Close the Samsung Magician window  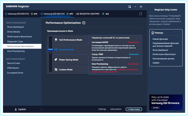(x=141, y=7)
